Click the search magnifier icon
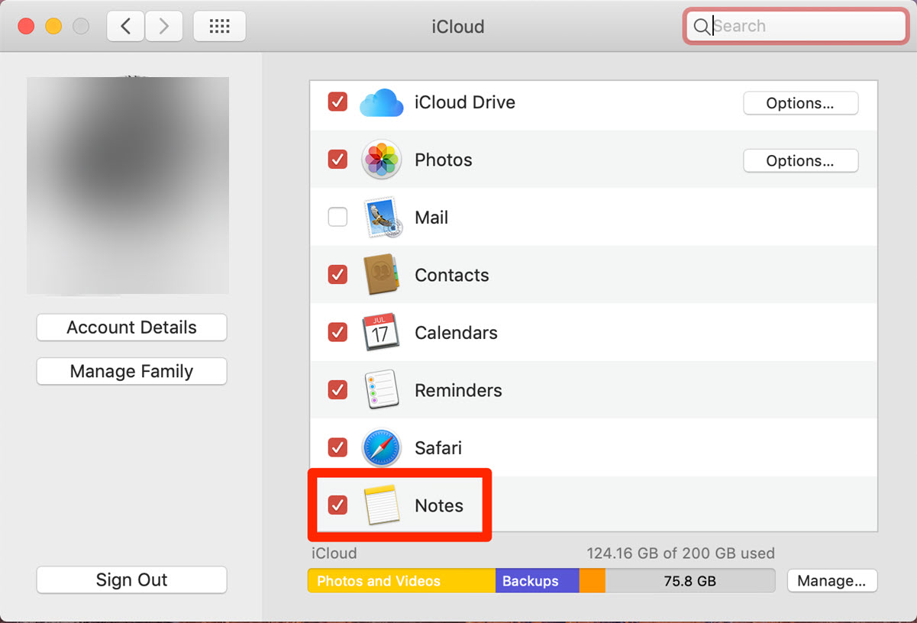The height and width of the screenshot is (623, 917). (x=701, y=27)
